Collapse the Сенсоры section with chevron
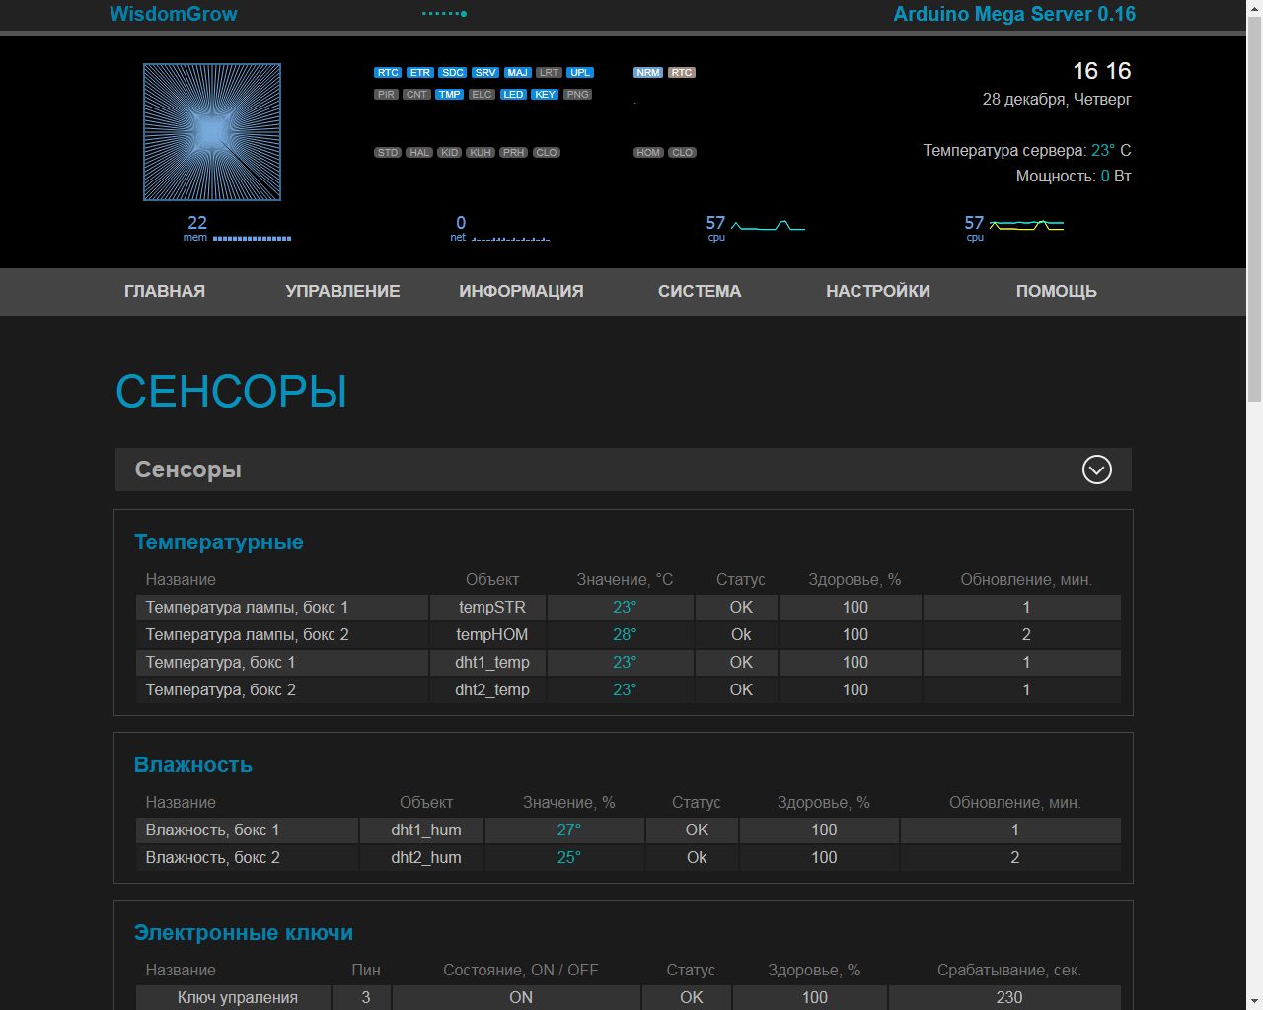Viewport: 1263px width, 1010px height. [1096, 469]
